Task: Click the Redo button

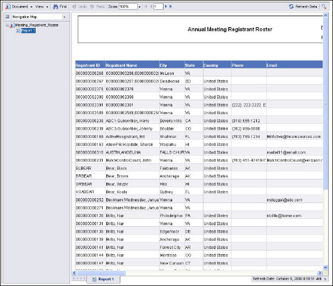Action: 97,6
